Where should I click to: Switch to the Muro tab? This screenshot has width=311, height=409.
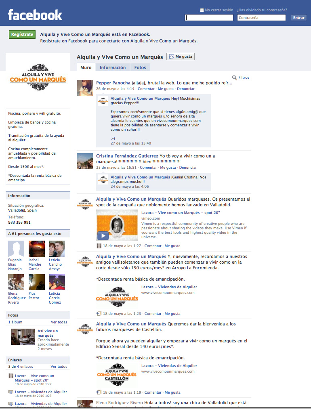[x=86, y=67]
